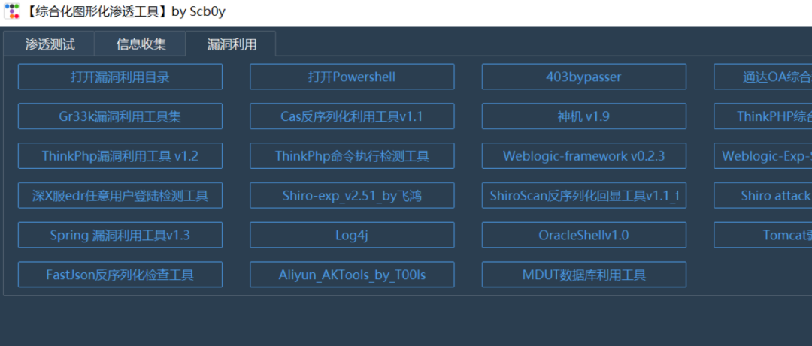Launch Weblogic-framework v0.2.3
Screen dimensions: 812x346
click(584, 156)
